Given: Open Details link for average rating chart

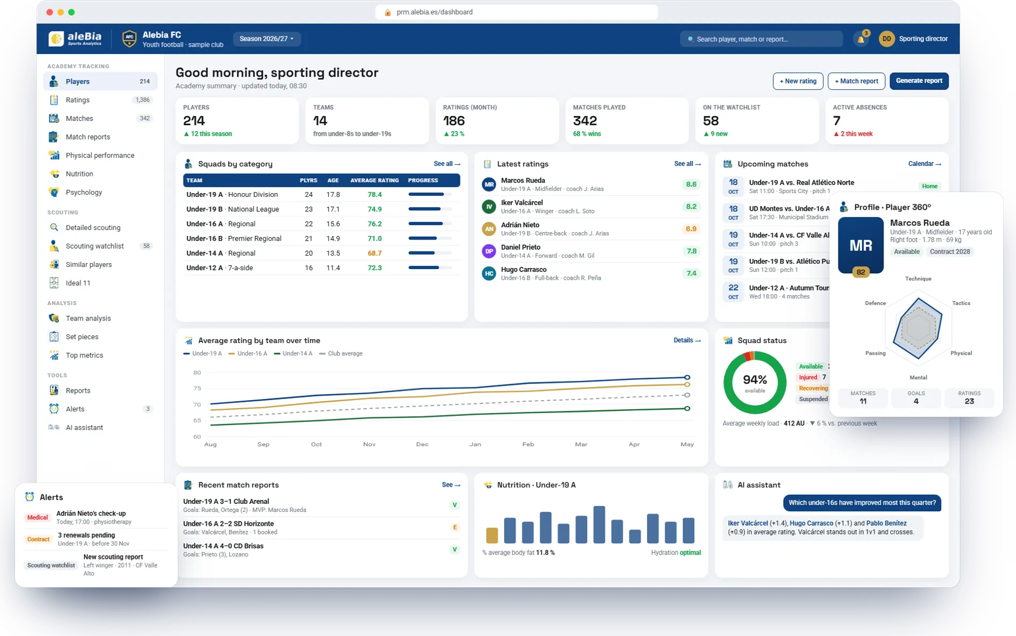Looking at the screenshot, I should coord(687,340).
